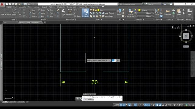Use the Stretch command
The width and height of the screenshot is (195, 109).
click(33, 16)
